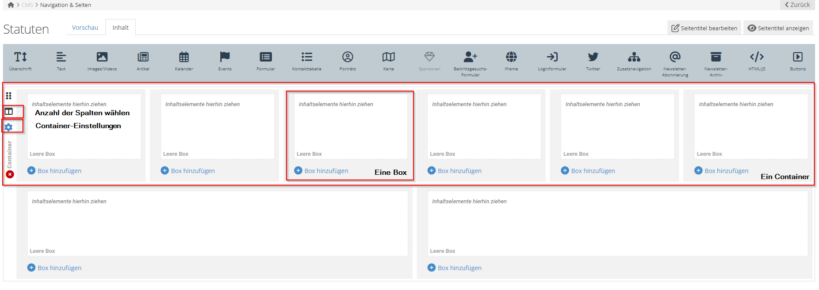Delete container with red X icon
The width and height of the screenshot is (819, 290).
(10, 174)
